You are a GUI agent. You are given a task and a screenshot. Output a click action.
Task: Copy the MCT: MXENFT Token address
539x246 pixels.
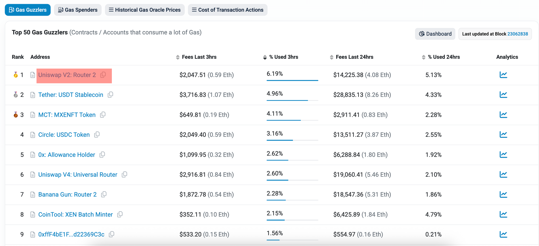coord(103,115)
